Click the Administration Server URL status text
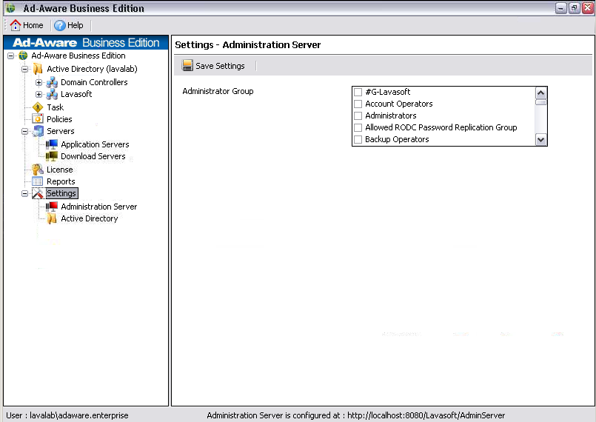Screen dimensions: 596x422 (x=356, y=415)
